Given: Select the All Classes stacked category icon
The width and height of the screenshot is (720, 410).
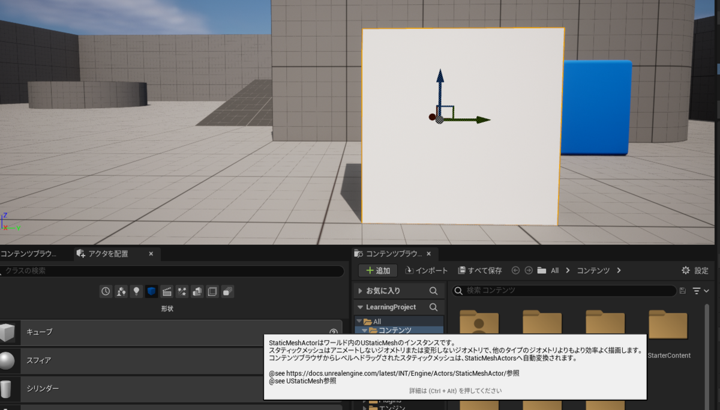Looking at the screenshot, I should 227,292.
